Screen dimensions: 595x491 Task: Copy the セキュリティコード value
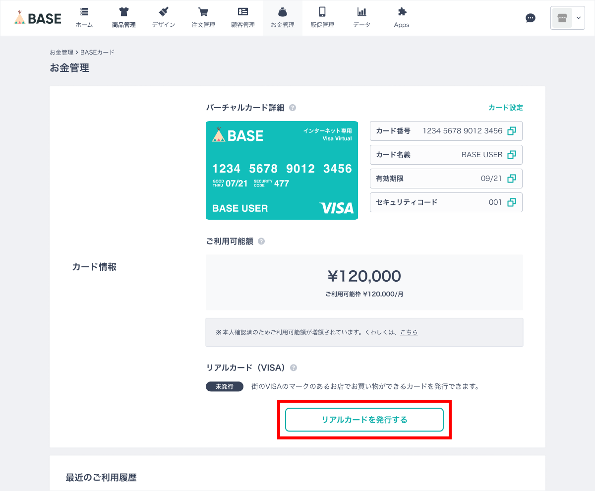coord(512,202)
